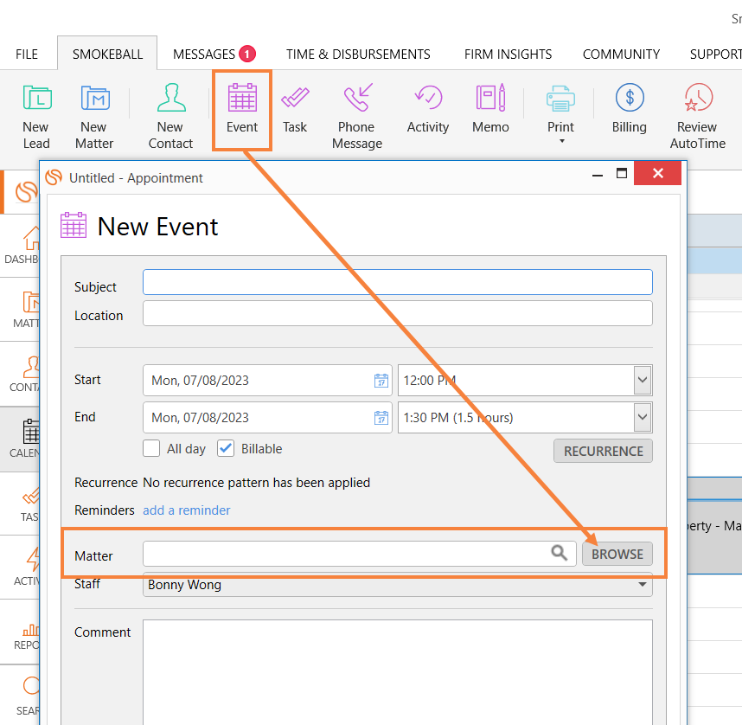Expand the End time dropdown
The height and width of the screenshot is (725, 742).
click(643, 417)
